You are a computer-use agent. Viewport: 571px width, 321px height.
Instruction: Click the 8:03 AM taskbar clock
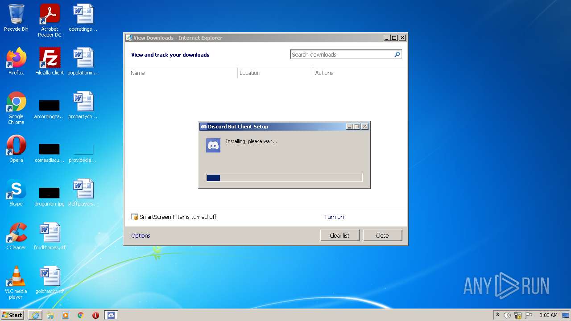click(548, 315)
